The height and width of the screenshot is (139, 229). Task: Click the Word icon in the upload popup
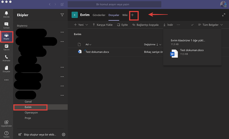click(174, 54)
